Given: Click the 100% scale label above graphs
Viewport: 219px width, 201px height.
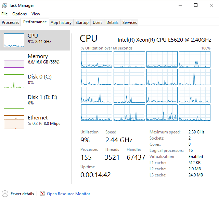Looking at the screenshot, I should point(206,48).
